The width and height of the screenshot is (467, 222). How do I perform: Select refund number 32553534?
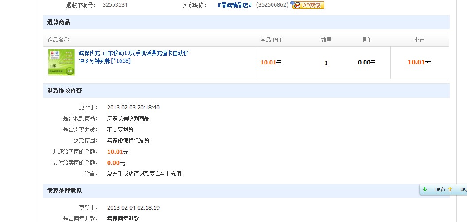(x=115, y=5)
